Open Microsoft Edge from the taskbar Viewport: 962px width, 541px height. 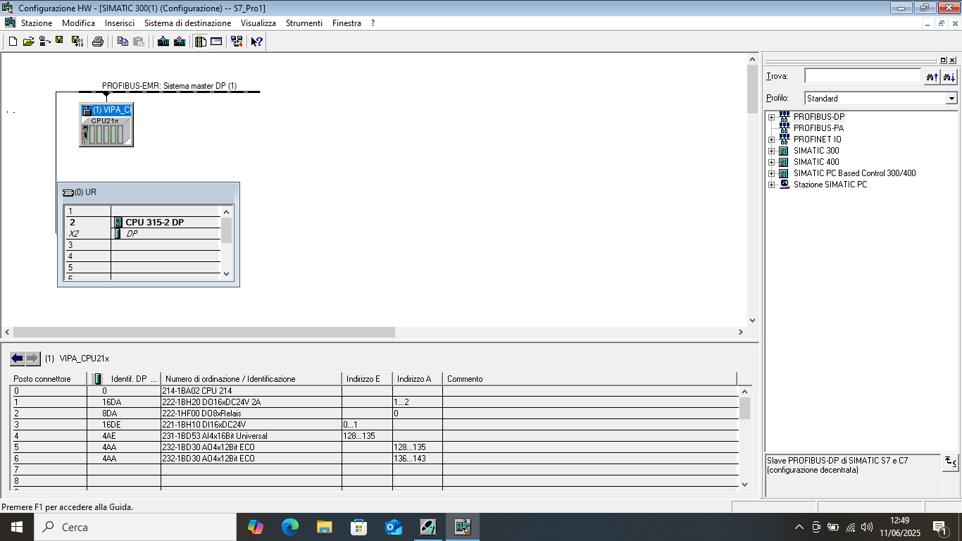[x=290, y=527]
